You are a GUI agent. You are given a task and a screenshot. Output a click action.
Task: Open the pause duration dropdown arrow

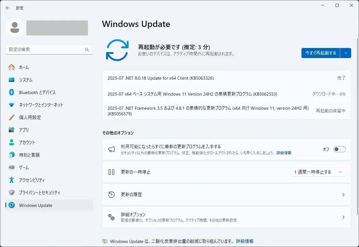(340, 172)
